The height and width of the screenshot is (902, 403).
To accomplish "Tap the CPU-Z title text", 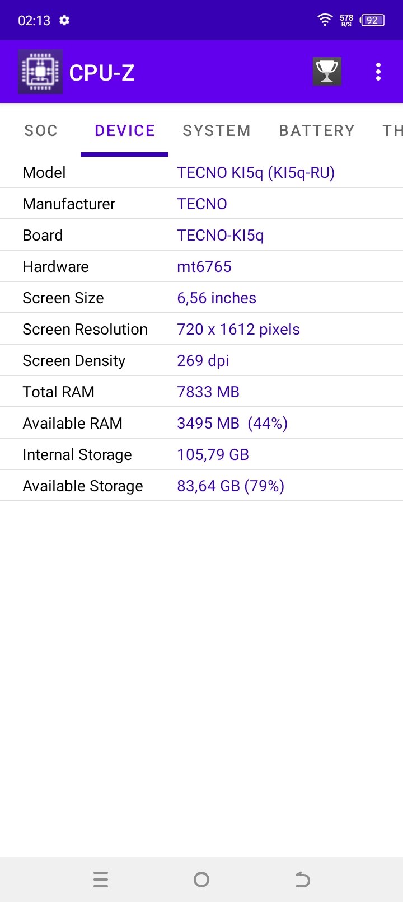I will pos(102,73).
